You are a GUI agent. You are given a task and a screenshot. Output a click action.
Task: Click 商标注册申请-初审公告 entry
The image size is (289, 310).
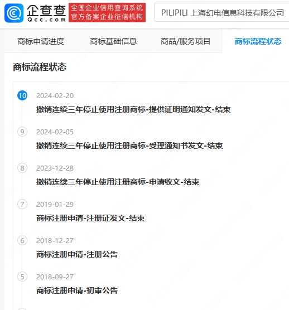pos(77,290)
